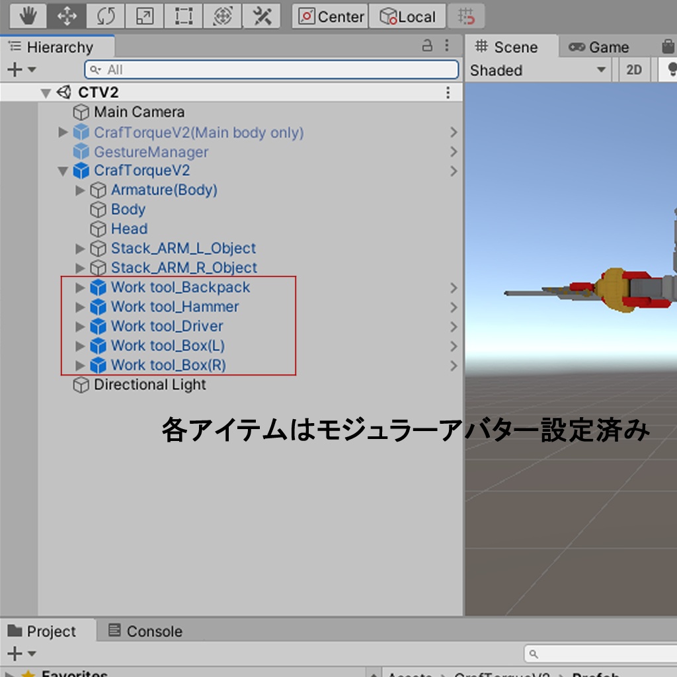Select the Move tool
This screenshot has height=677, width=677.
[x=66, y=16]
